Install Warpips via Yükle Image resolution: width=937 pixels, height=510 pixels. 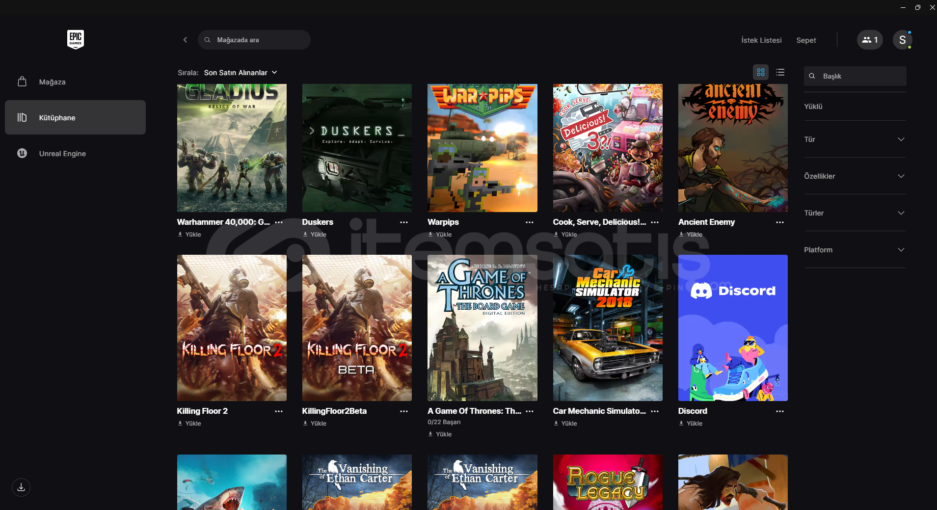pos(440,235)
